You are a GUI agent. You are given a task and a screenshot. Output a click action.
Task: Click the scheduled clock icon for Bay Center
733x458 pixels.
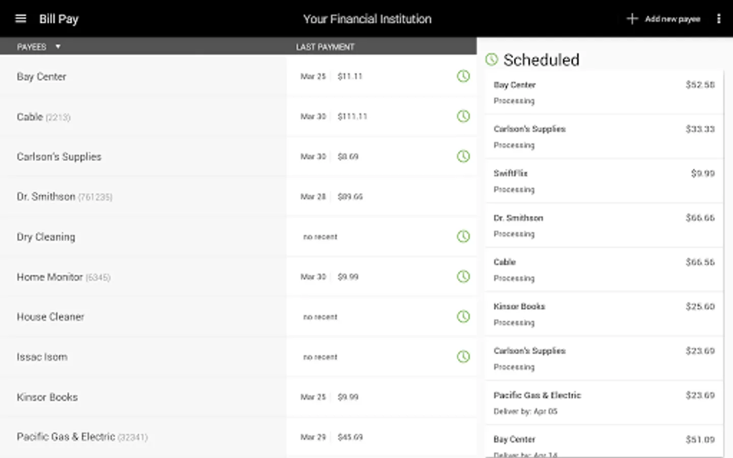[x=463, y=76]
